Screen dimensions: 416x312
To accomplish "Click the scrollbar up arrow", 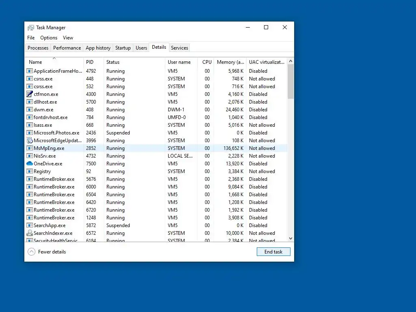I will pyautogui.click(x=290, y=61).
